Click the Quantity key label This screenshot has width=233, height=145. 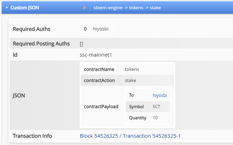click(x=138, y=118)
